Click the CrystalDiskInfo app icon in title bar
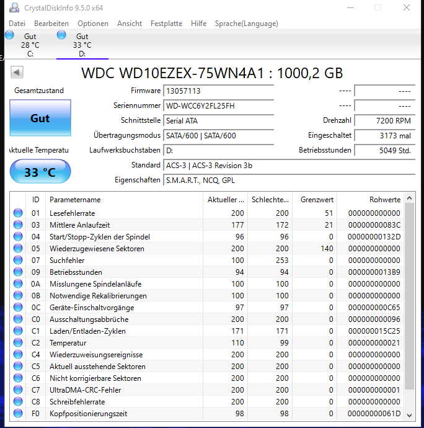424x428 pixels. coord(14,7)
